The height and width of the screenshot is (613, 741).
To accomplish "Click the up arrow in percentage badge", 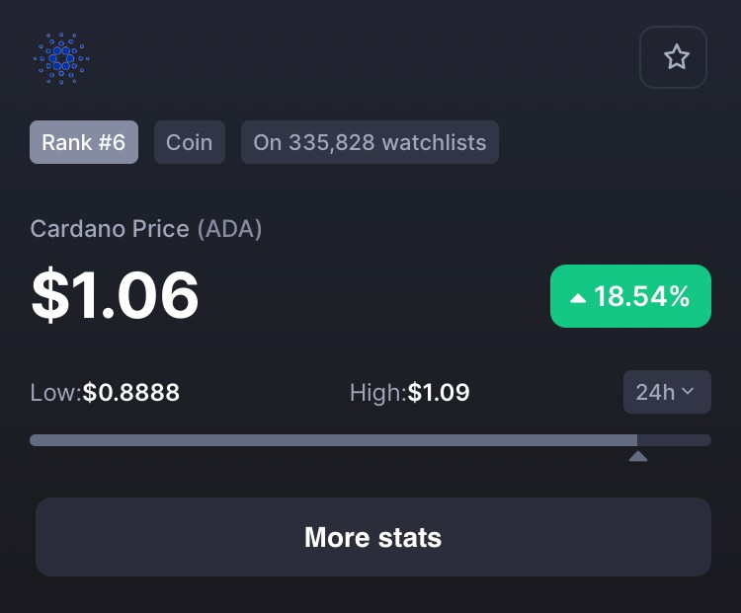I will (578, 298).
